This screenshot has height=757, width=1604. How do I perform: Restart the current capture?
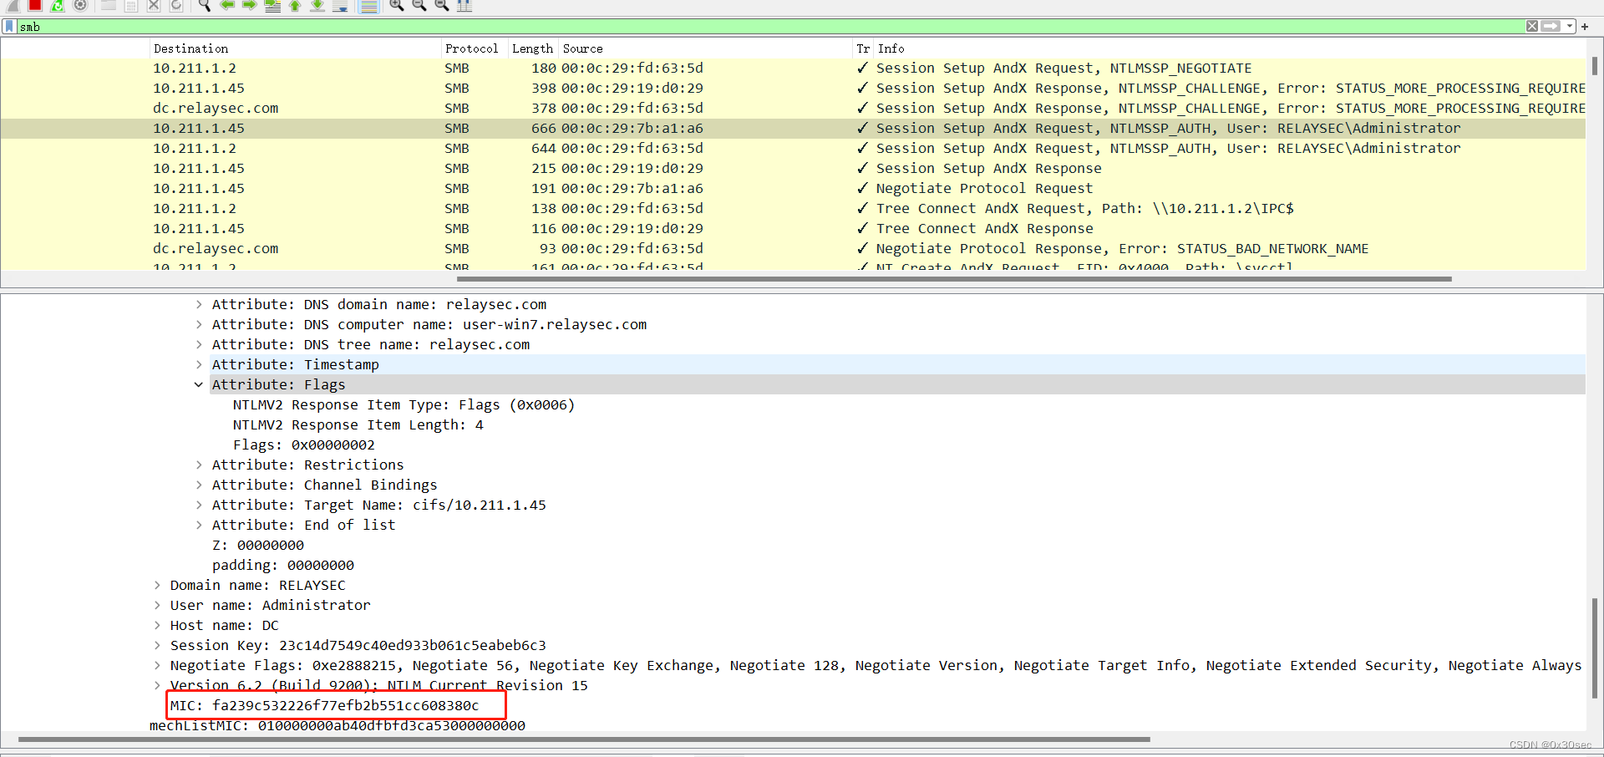(x=58, y=5)
